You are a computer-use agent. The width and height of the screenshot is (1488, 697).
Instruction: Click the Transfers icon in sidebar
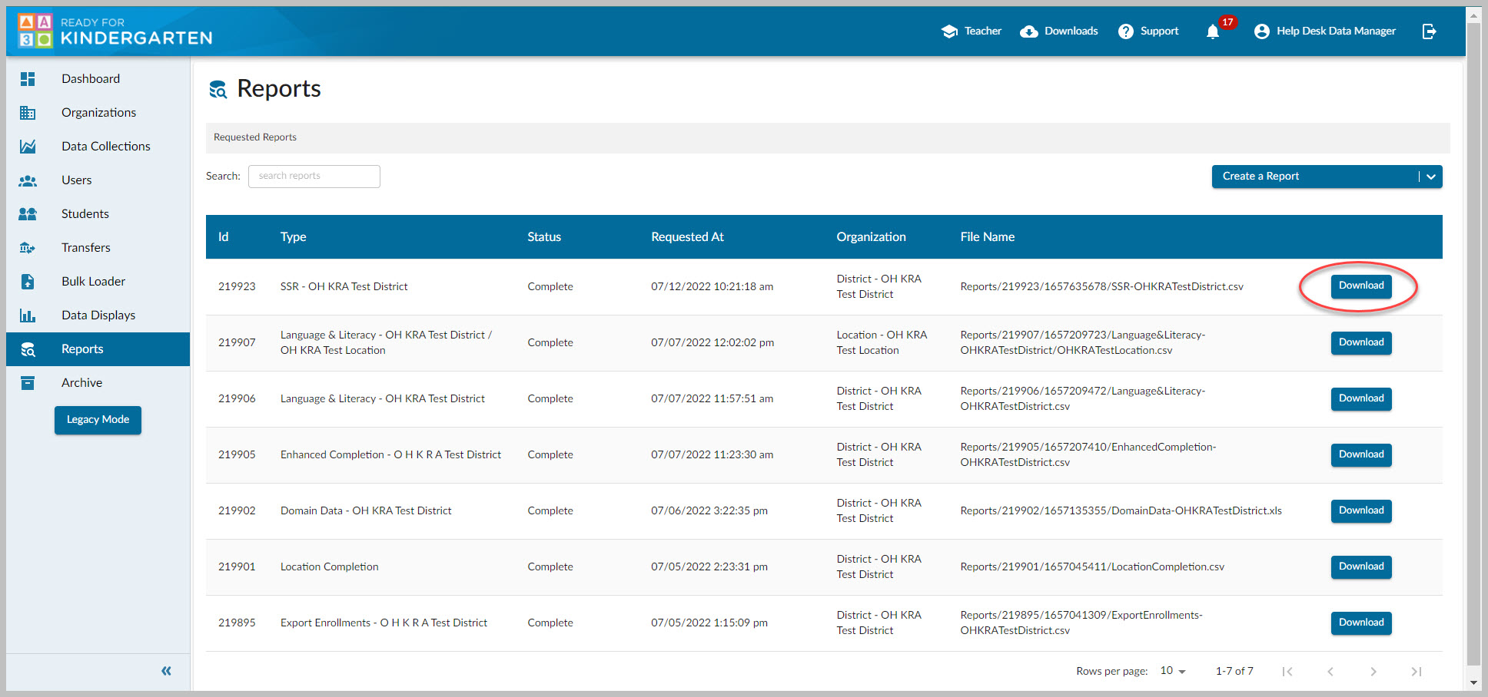click(x=28, y=248)
